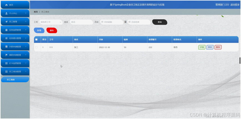Click the 月份结束 date input
The height and width of the screenshot is (119, 241).
pyautogui.click(x=139, y=22)
